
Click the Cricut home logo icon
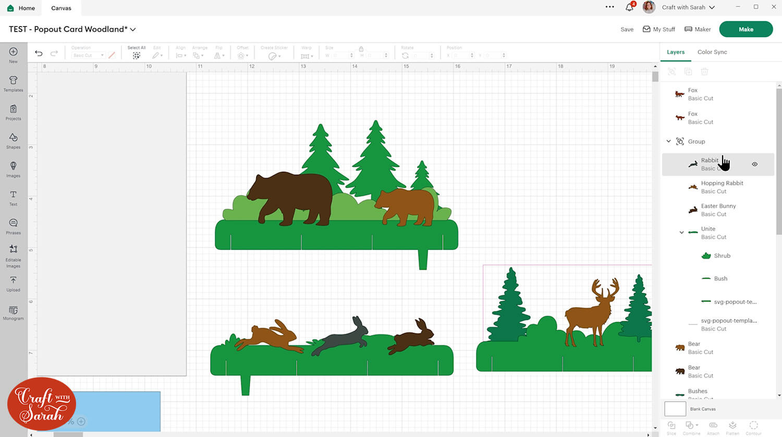point(10,8)
